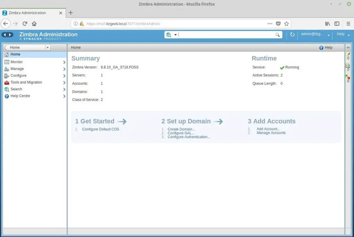Click the magnifier search button
This screenshot has width=354, height=237.
click(278, 35)
